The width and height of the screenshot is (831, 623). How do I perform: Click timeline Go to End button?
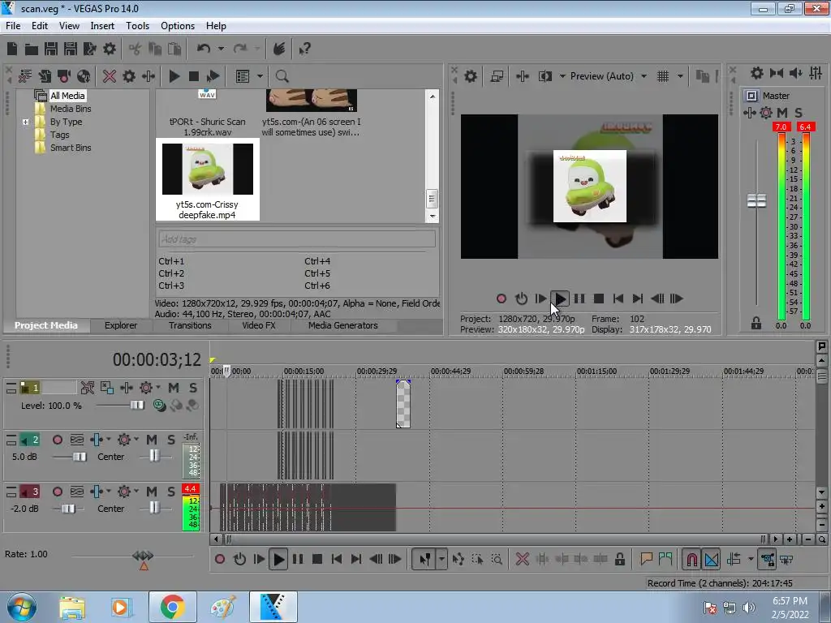click(356, 559)
